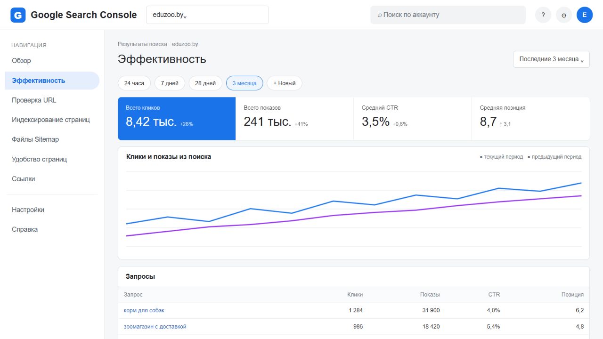This screenshot has height=339, width=603.
Task: Click the 6,2 position cell
Action: [579, 311]
